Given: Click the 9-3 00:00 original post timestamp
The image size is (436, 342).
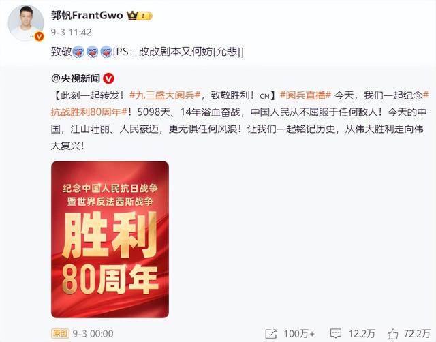Looking at the screenshot, I should click(93, 333).
